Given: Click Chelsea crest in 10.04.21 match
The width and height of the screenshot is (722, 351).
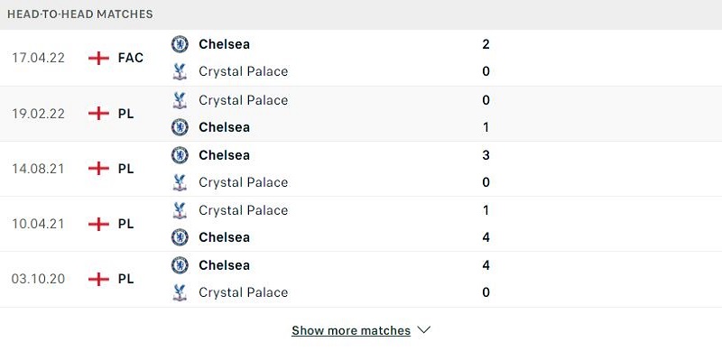Looking at the screenshot, I should tap(180, 237).
